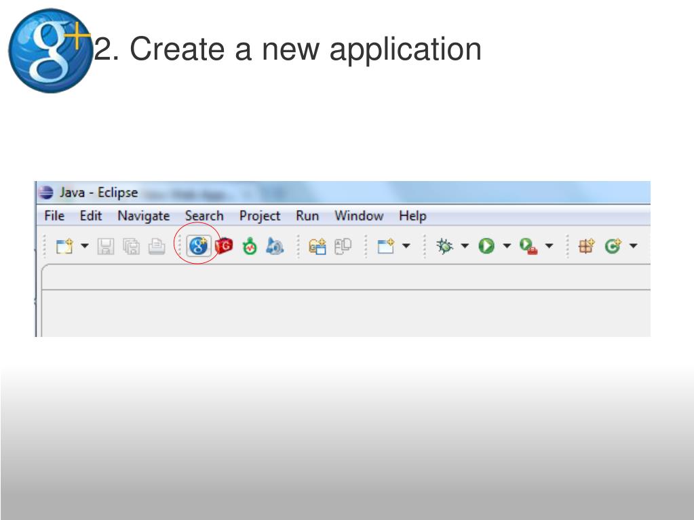Viewport: 694px width, 520px height.
Task: Click the Run External Tools icon
Action: click(528, 246)
